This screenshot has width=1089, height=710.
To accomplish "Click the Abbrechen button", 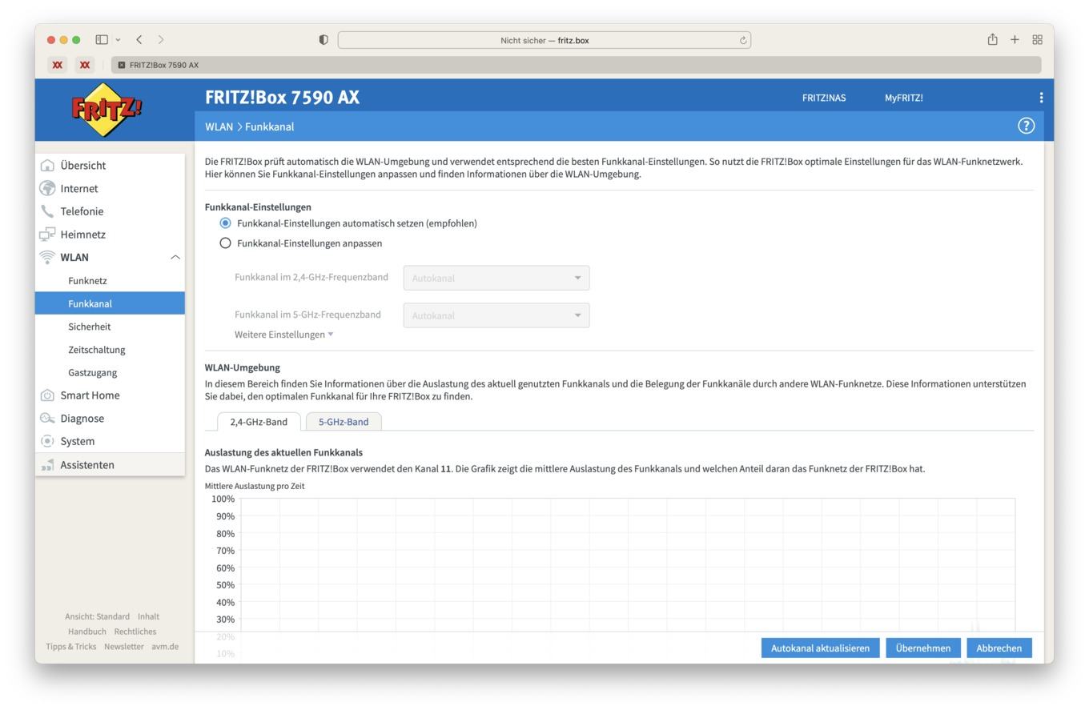I will tap(999, 648).
